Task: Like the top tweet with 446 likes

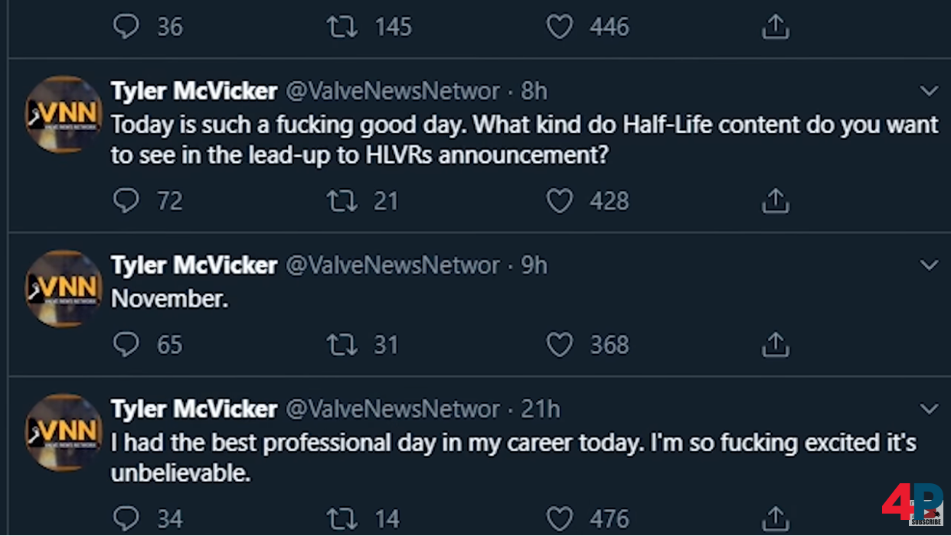Action: (x=560, y=27)
